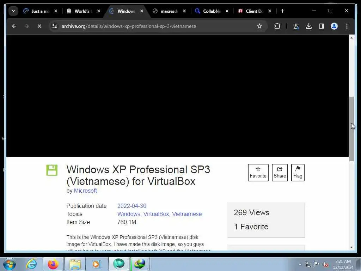The image size is (361, 271).
Task: Close the 'Just a moment' tab
Action: tap(55, 11)
